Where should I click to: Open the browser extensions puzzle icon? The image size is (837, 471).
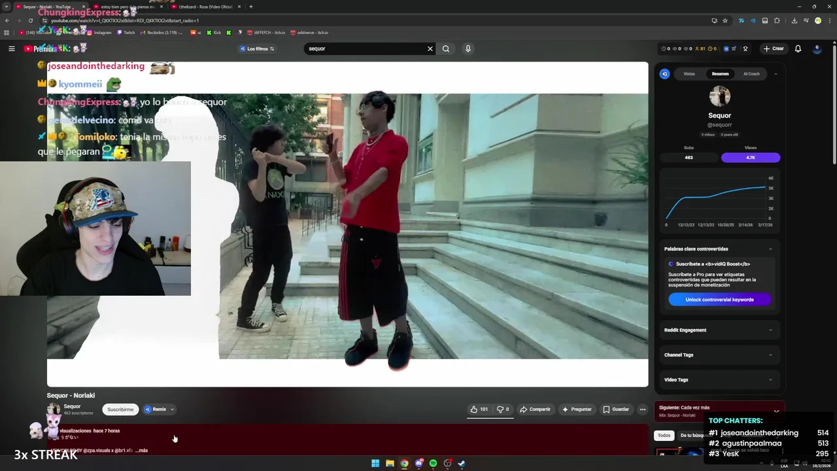point(777,20)
